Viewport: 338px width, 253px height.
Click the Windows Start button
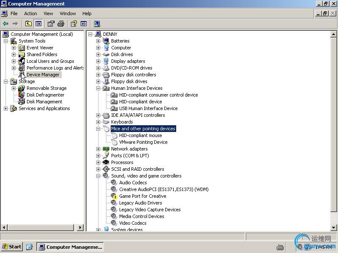pyautogui.click(x=12, y=247)
